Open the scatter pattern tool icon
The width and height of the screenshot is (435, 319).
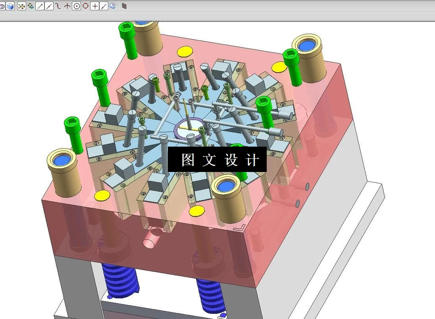pyautogui.click(x=22, y=6)
